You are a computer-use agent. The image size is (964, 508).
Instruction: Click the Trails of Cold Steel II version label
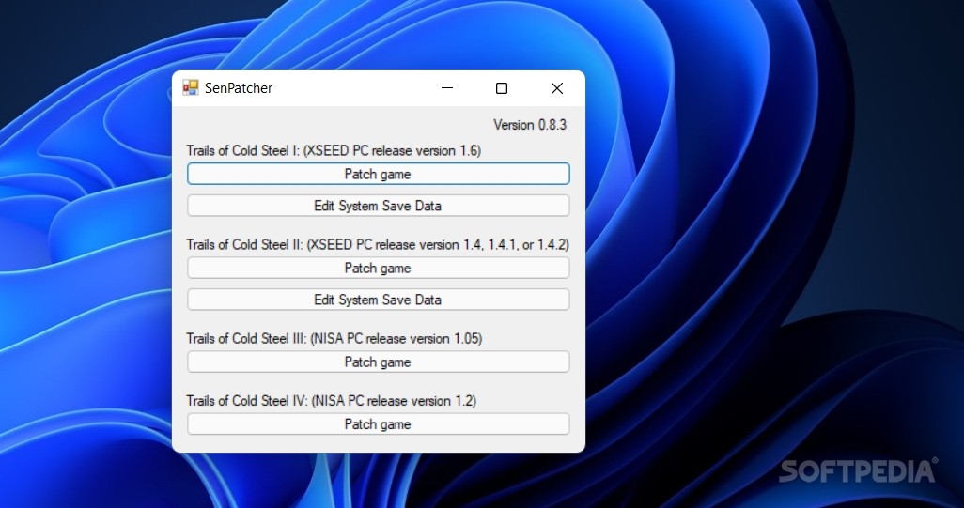[x=378, y=244]
